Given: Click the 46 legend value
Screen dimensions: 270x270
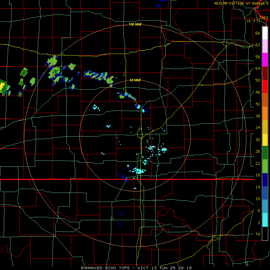Looking at the screenshot, I should [x=258, y=92].
